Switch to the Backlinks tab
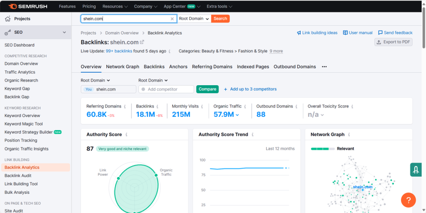 (154, 67)
